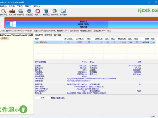158x118 pixels.
Task: Click the 07 identifier cell
Action: click(89, 42)
